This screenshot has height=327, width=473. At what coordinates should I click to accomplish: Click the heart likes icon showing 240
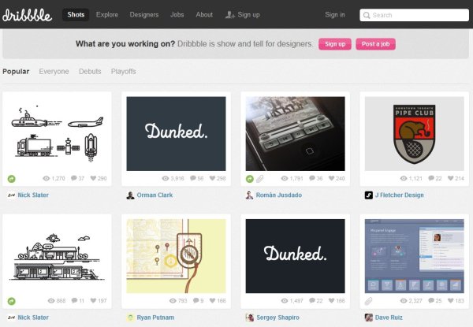click(x=332, y=178)
